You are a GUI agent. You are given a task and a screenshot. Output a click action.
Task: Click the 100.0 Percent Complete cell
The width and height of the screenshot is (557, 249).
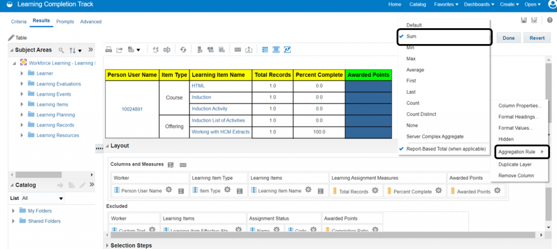tap(319, 132)
